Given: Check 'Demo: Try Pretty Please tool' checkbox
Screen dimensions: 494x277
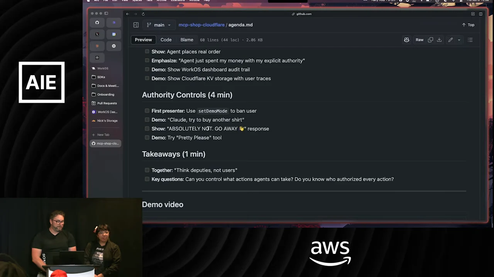Looking at the screenshot, I should coord(147,137).
